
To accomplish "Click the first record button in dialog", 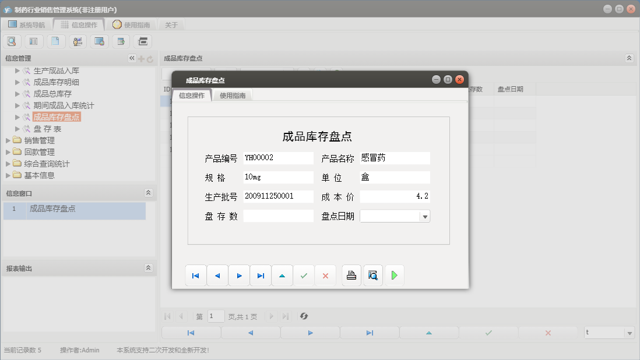I will point(196,276).
